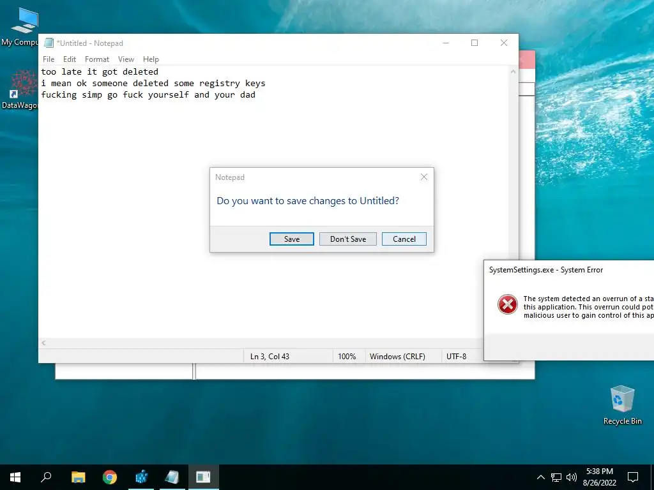Image resolution: width=654 pixels, height=490 pixels.
Task: Click the red close button of background window
Action: click(527, 60)
